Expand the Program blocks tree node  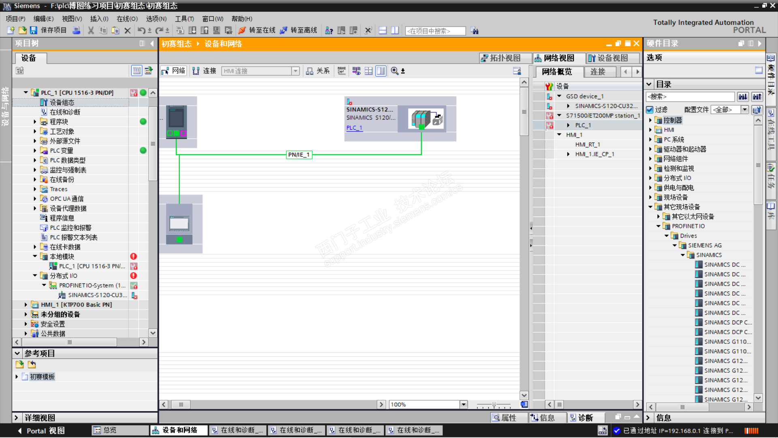tap(35, 122)
